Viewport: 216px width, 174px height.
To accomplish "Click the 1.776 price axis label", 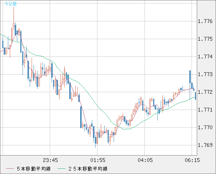I will coord(205,21).
